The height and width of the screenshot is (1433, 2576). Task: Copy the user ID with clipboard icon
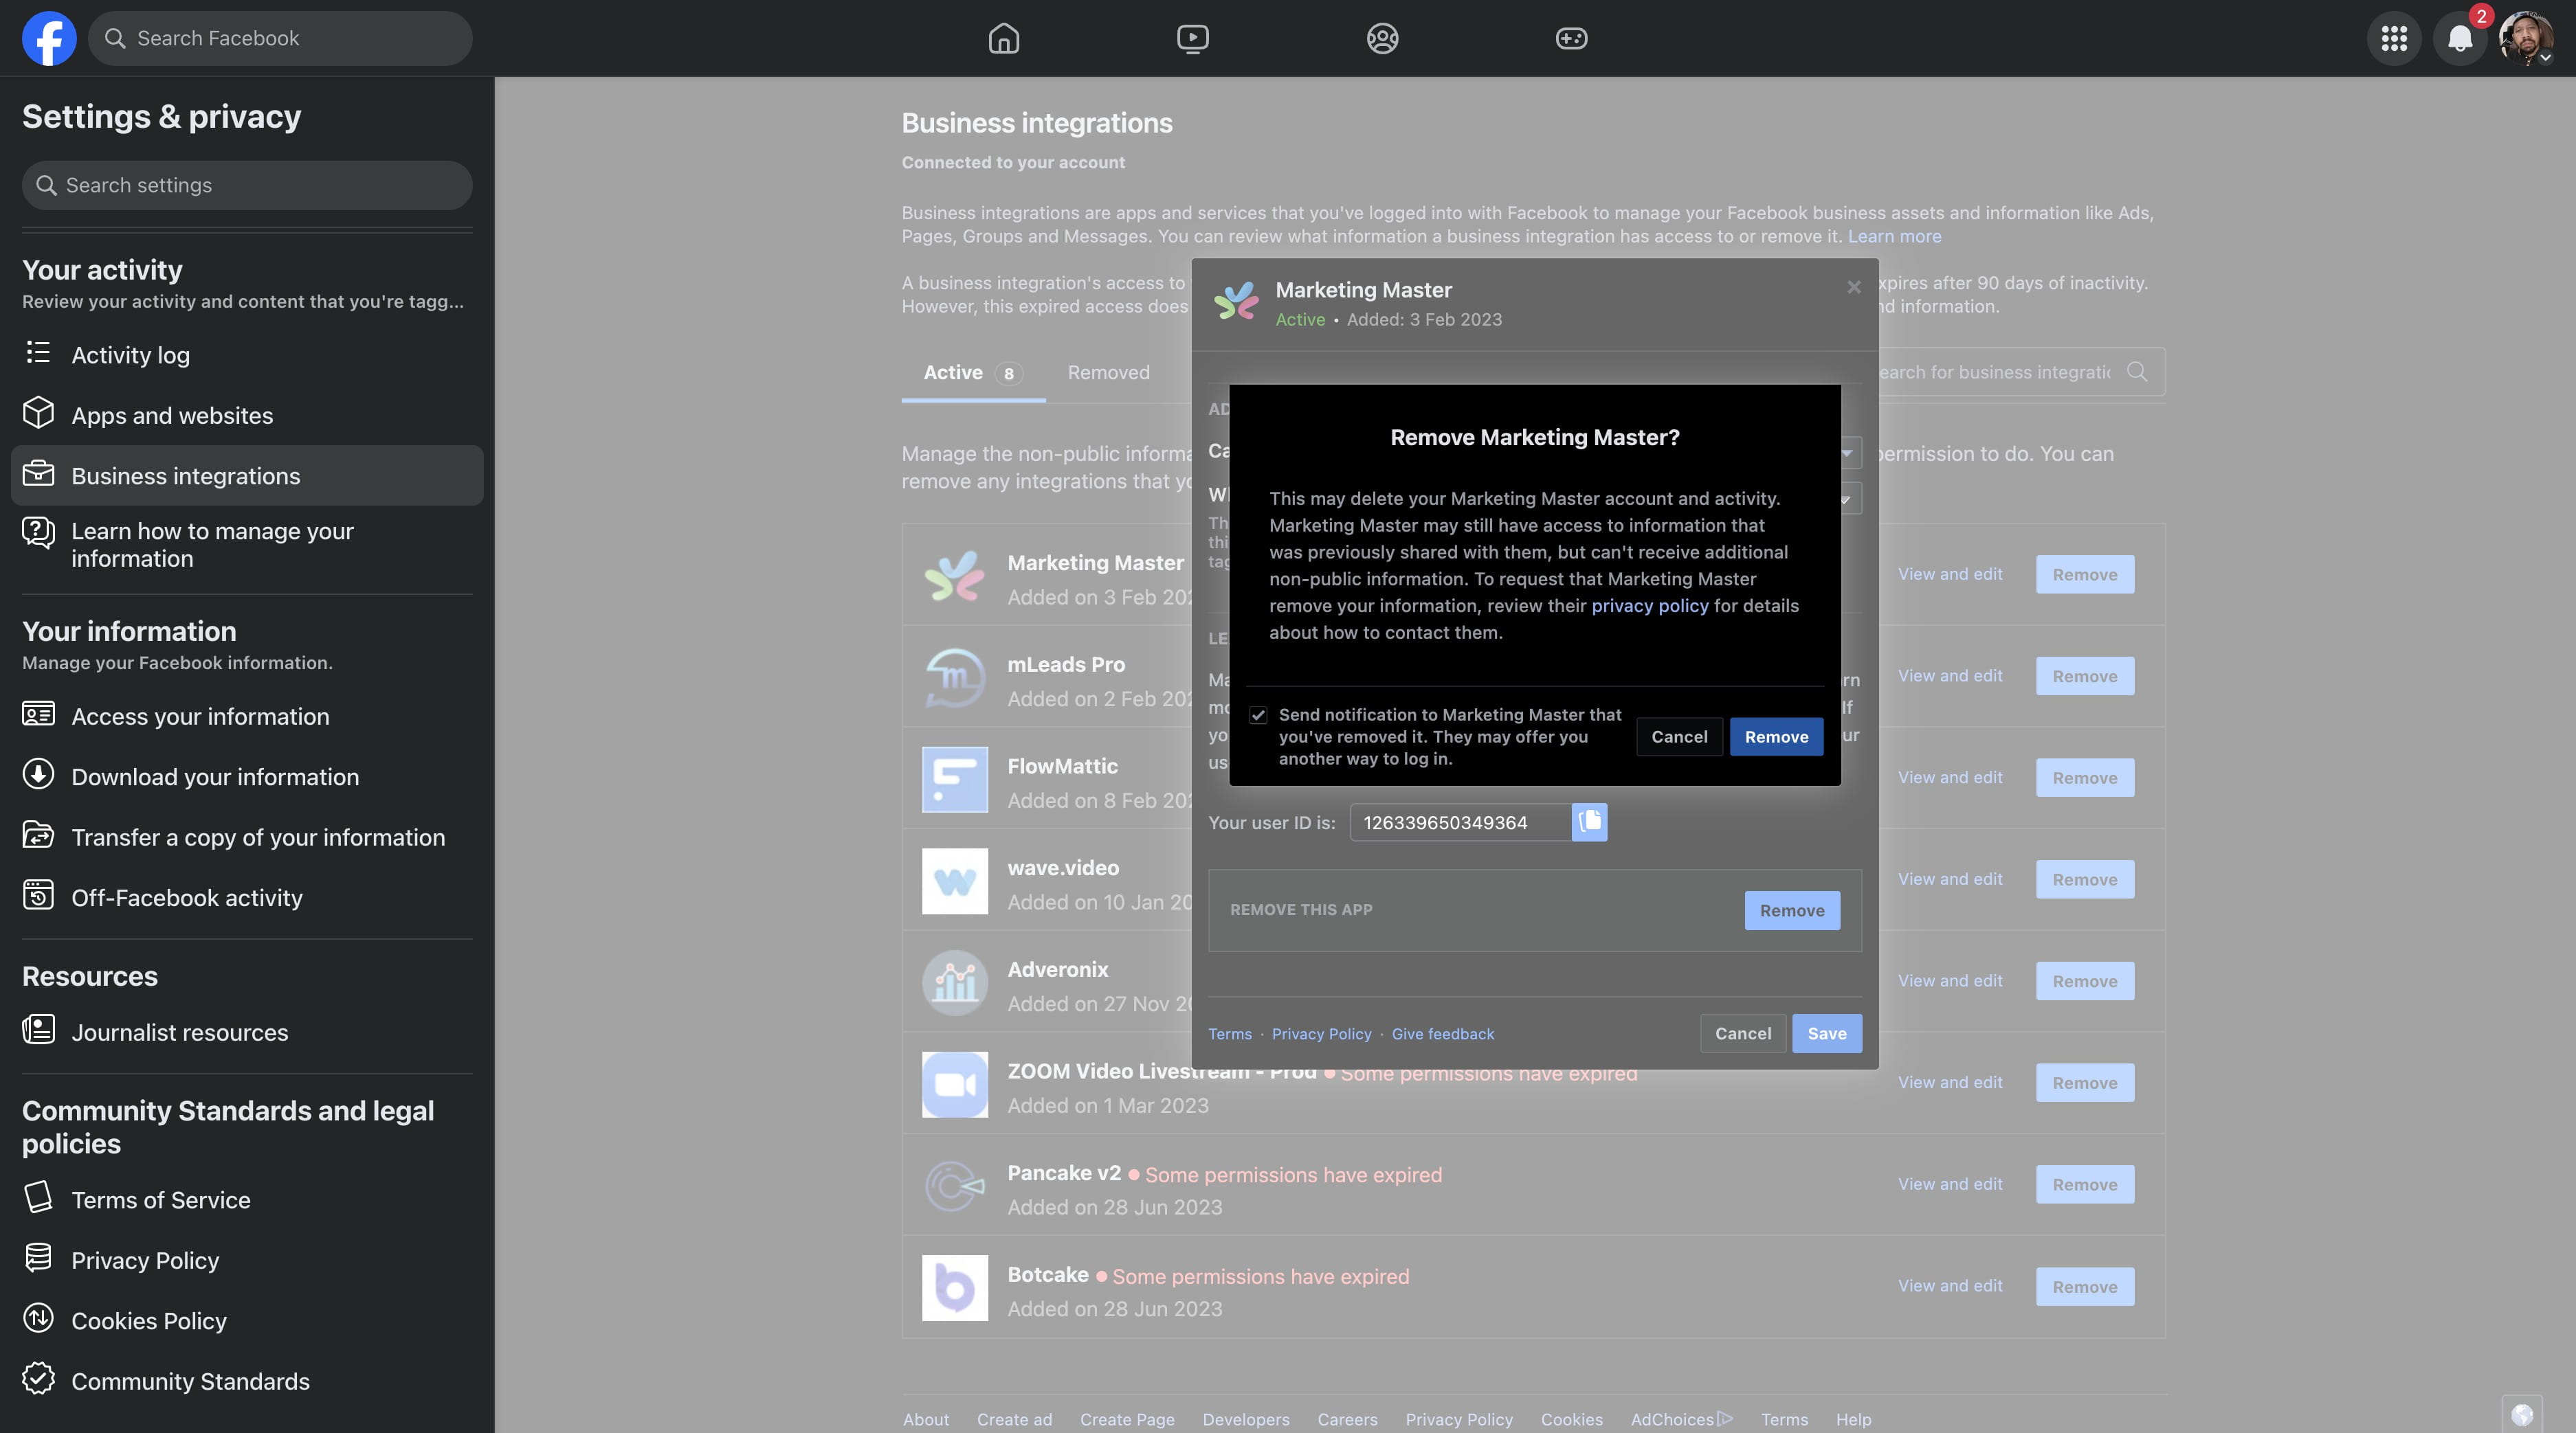click(x=1589, y=822)
